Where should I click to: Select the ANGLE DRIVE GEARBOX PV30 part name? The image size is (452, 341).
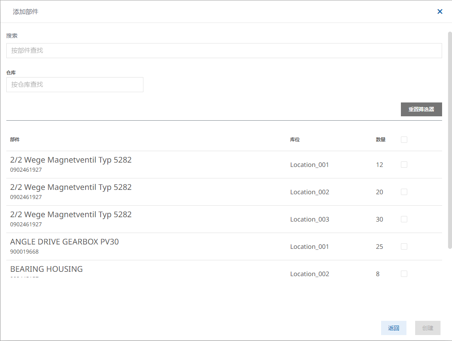point(64,242)
